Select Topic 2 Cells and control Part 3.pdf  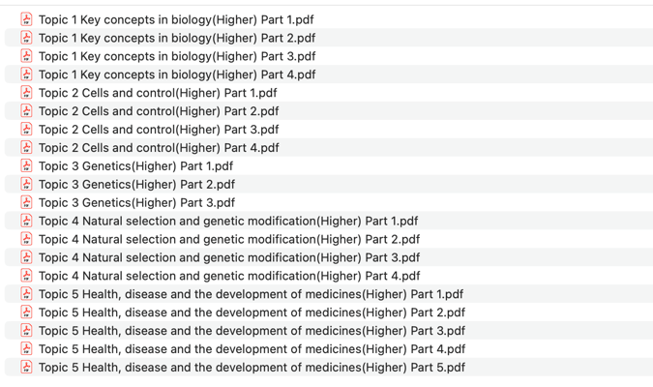pyautogui.click(x=158, y=130)
